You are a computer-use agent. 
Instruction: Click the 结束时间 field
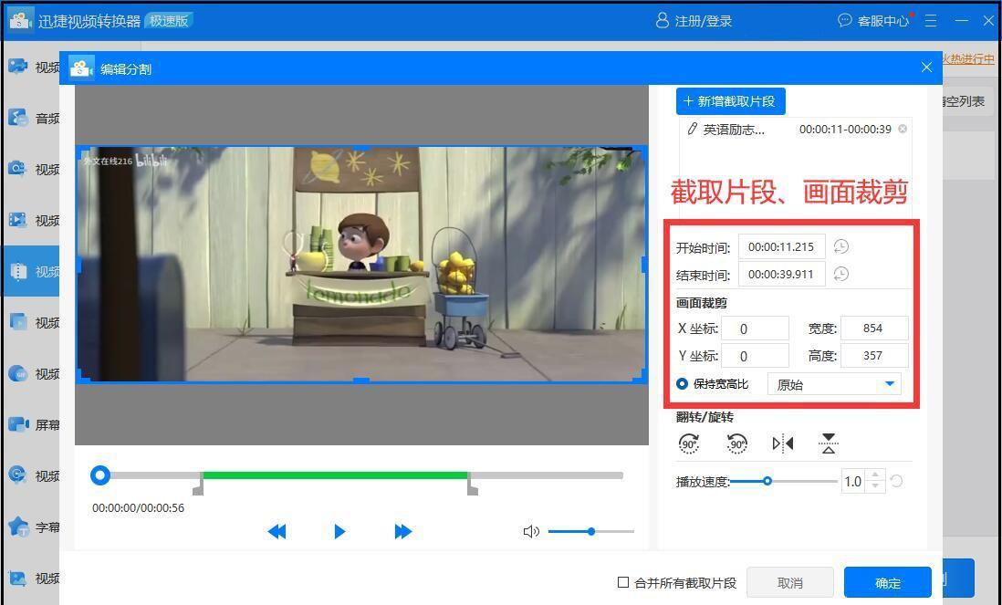click(x=781, y=274)
